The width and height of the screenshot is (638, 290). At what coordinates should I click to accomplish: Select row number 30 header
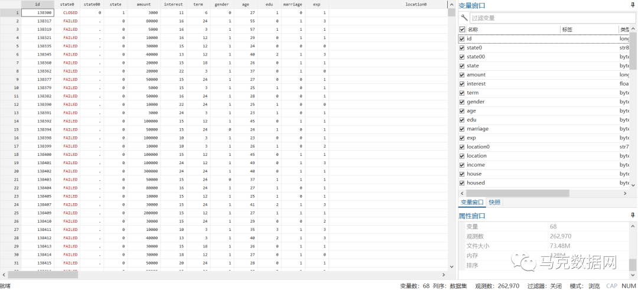pos(11,255)
